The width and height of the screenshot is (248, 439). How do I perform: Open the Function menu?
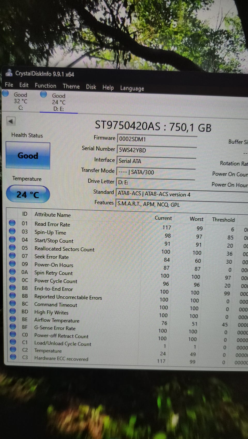[45, 86]
